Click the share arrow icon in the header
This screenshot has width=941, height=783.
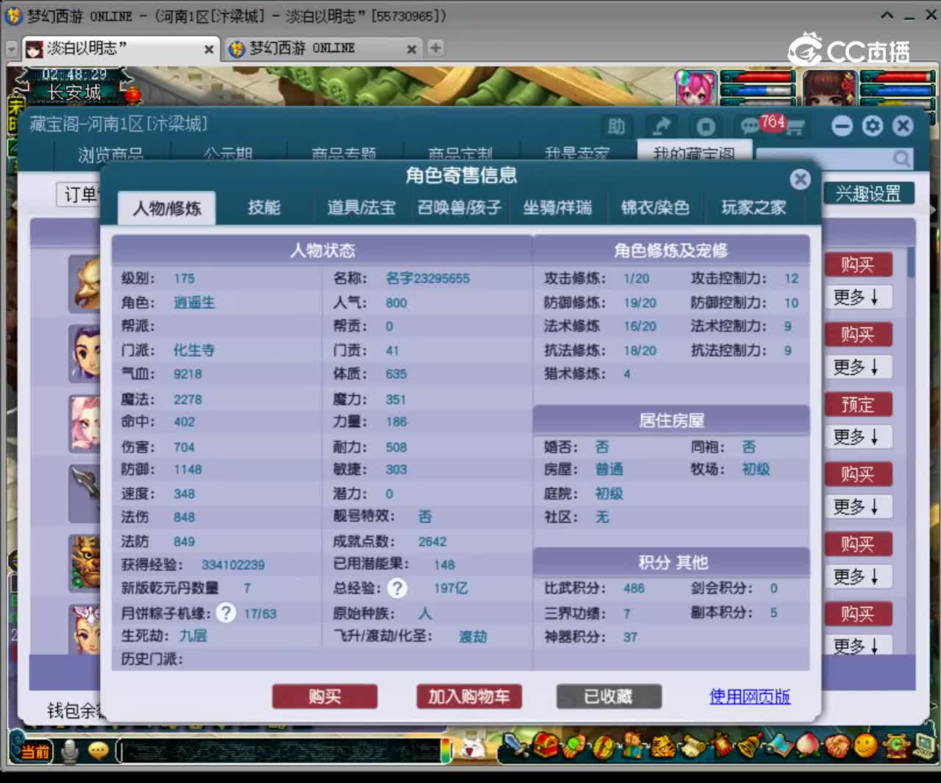tap(661, 127)
